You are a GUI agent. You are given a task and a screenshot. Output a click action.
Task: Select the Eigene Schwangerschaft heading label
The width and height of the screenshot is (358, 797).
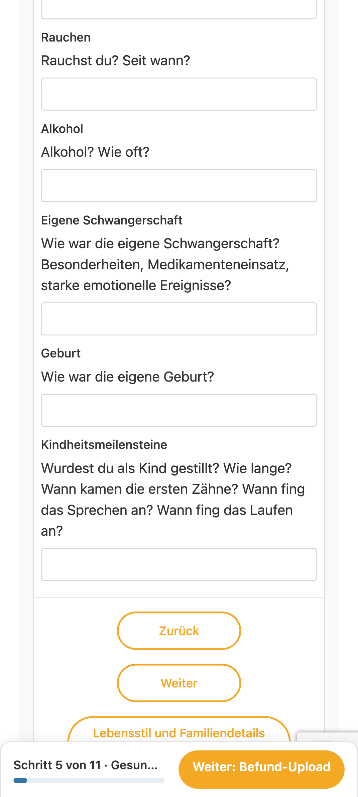pos(112,220)
